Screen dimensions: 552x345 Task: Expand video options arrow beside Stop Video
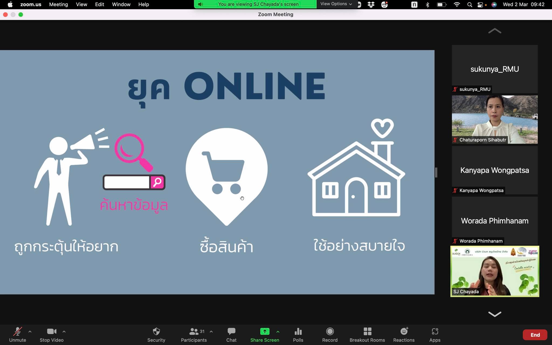tap(64, 332)
